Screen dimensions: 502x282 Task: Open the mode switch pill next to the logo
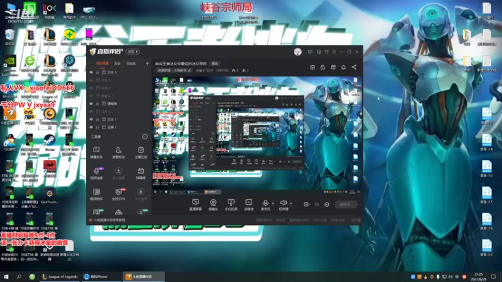[133, 51]
